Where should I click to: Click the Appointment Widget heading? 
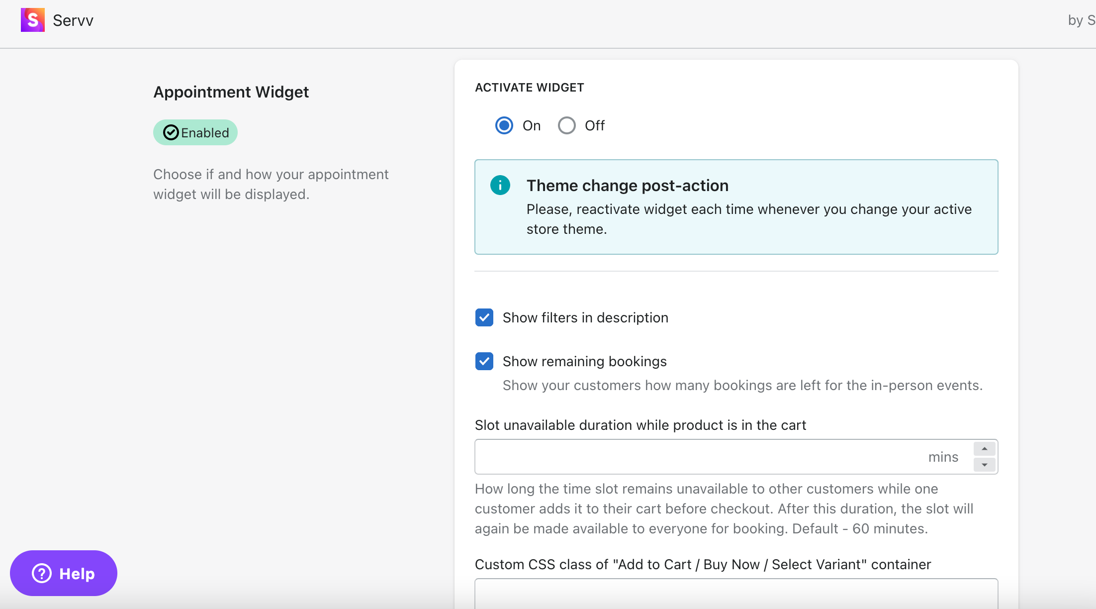pos(231,92)
